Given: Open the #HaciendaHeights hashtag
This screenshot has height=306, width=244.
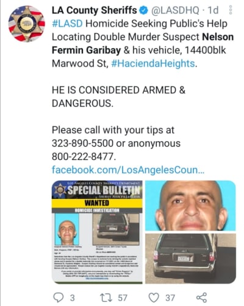Looking at the screenshot, I should click(154, 63).
